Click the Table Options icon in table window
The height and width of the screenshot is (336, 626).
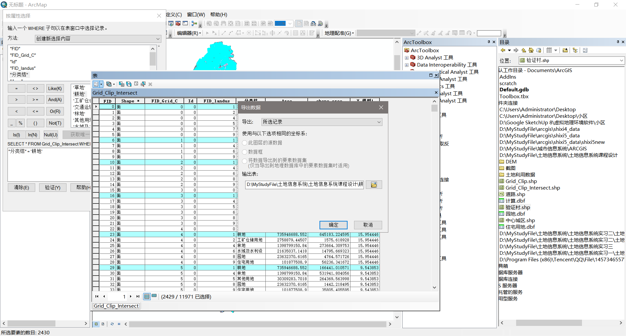[x=96, y=84]
